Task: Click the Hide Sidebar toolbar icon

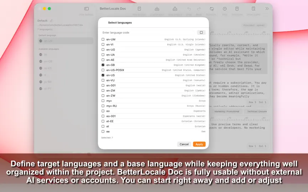Action: 86,9
